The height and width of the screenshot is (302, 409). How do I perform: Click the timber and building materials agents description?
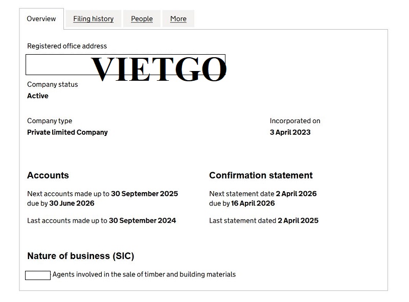coord(144,274)
